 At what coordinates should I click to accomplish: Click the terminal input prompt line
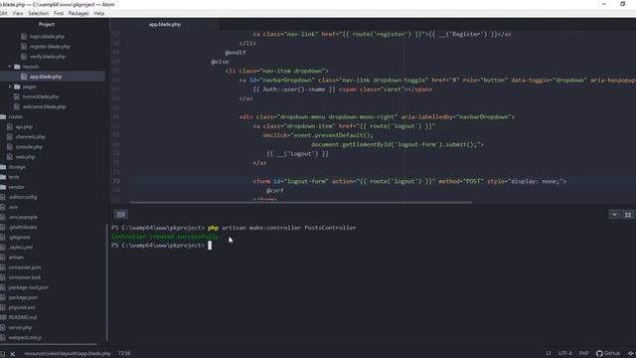tap(161, 246)
